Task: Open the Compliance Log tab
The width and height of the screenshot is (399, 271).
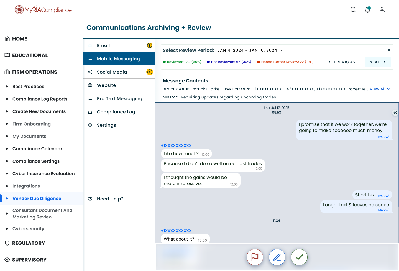Action: pyautogui.click(x=119, y=112)
